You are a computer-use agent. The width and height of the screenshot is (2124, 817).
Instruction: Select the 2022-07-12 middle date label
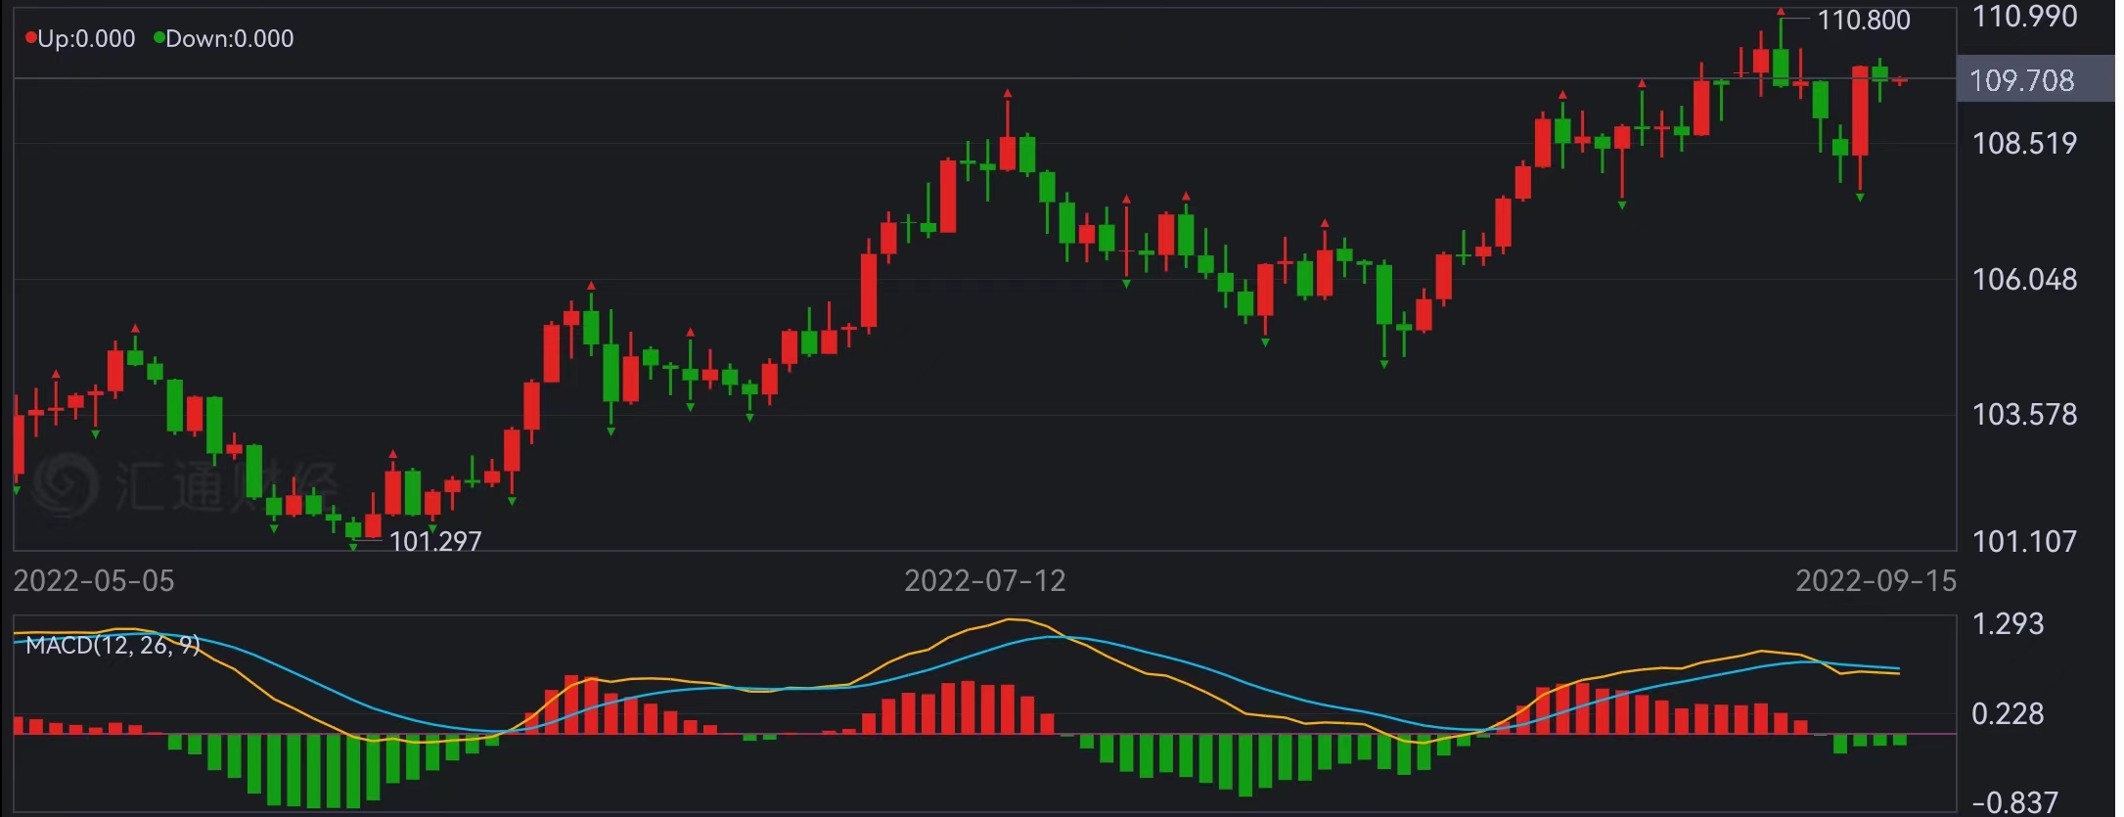984,581
